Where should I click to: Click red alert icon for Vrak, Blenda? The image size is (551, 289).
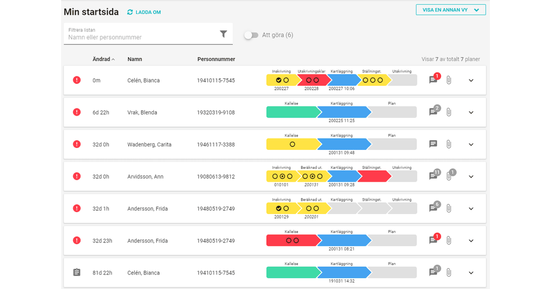point(77,112)
